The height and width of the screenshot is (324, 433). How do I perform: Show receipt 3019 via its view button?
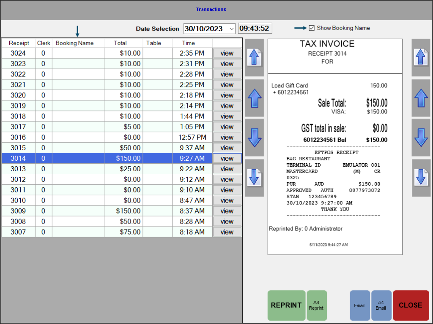pyautogui.click(x=227, y=106)
